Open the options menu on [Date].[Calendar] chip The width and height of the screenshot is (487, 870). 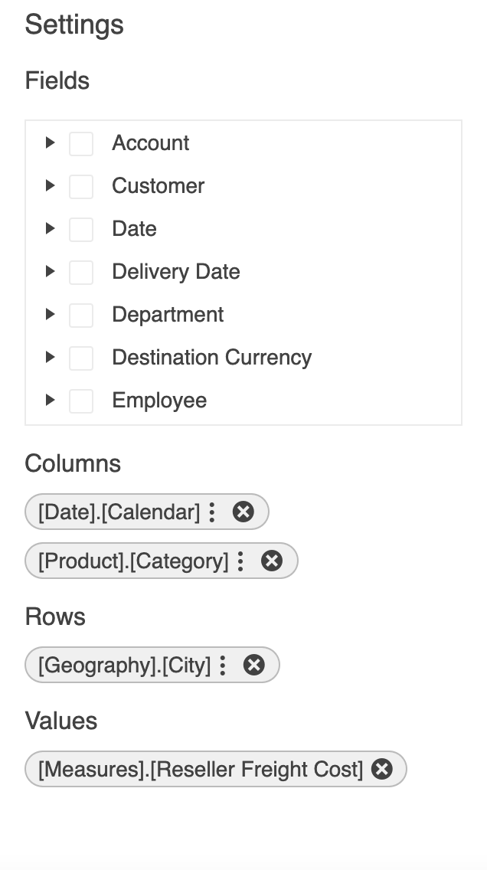[211, 512]
